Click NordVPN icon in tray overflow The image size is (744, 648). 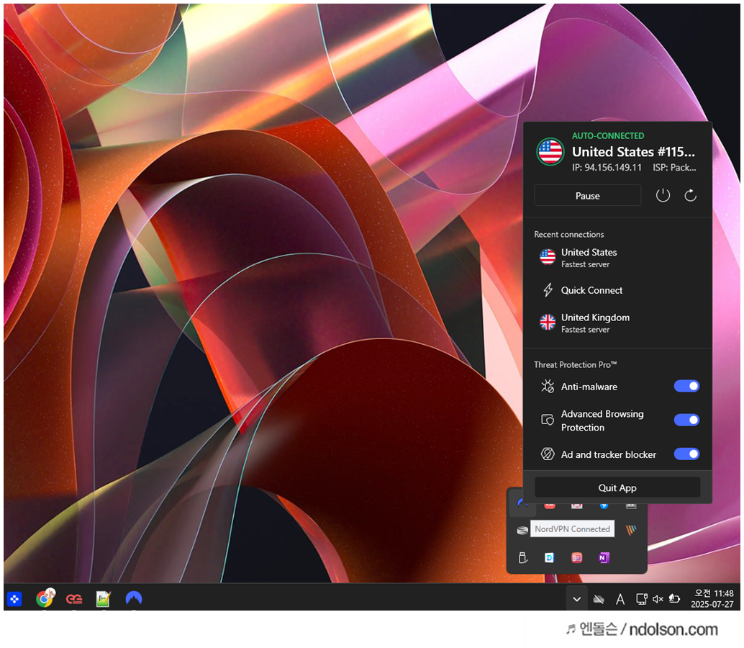point(522,504)
